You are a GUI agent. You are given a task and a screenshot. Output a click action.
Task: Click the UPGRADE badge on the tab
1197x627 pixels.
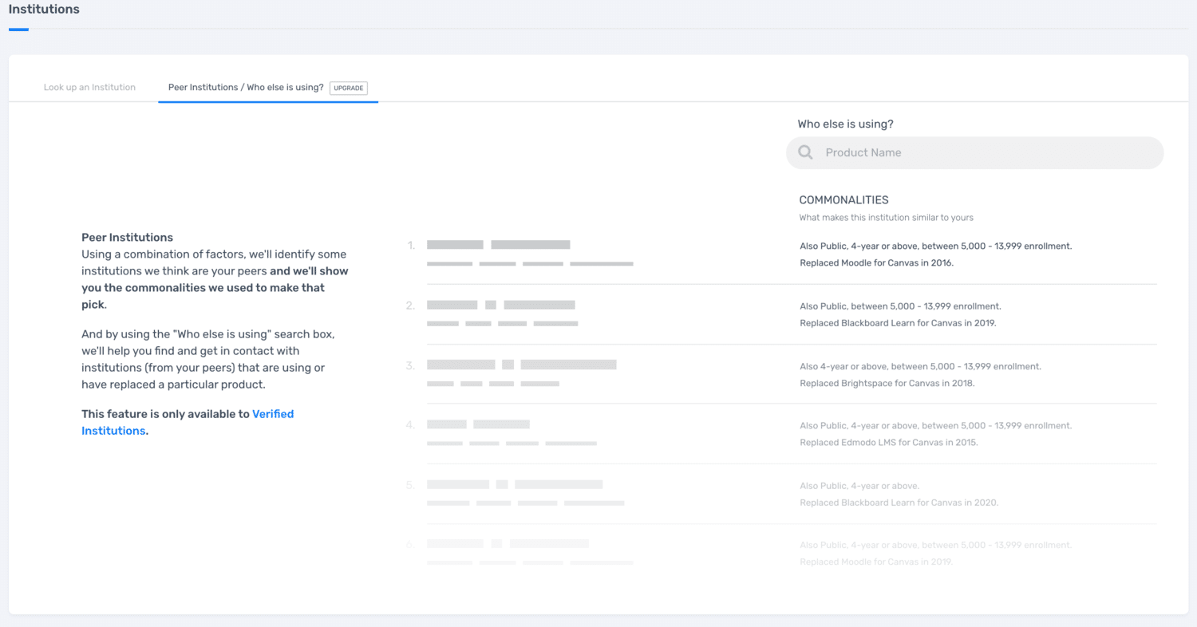click(348, 88)
